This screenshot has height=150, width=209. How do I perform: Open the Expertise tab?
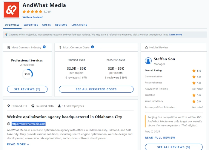[x=31, y=25]
